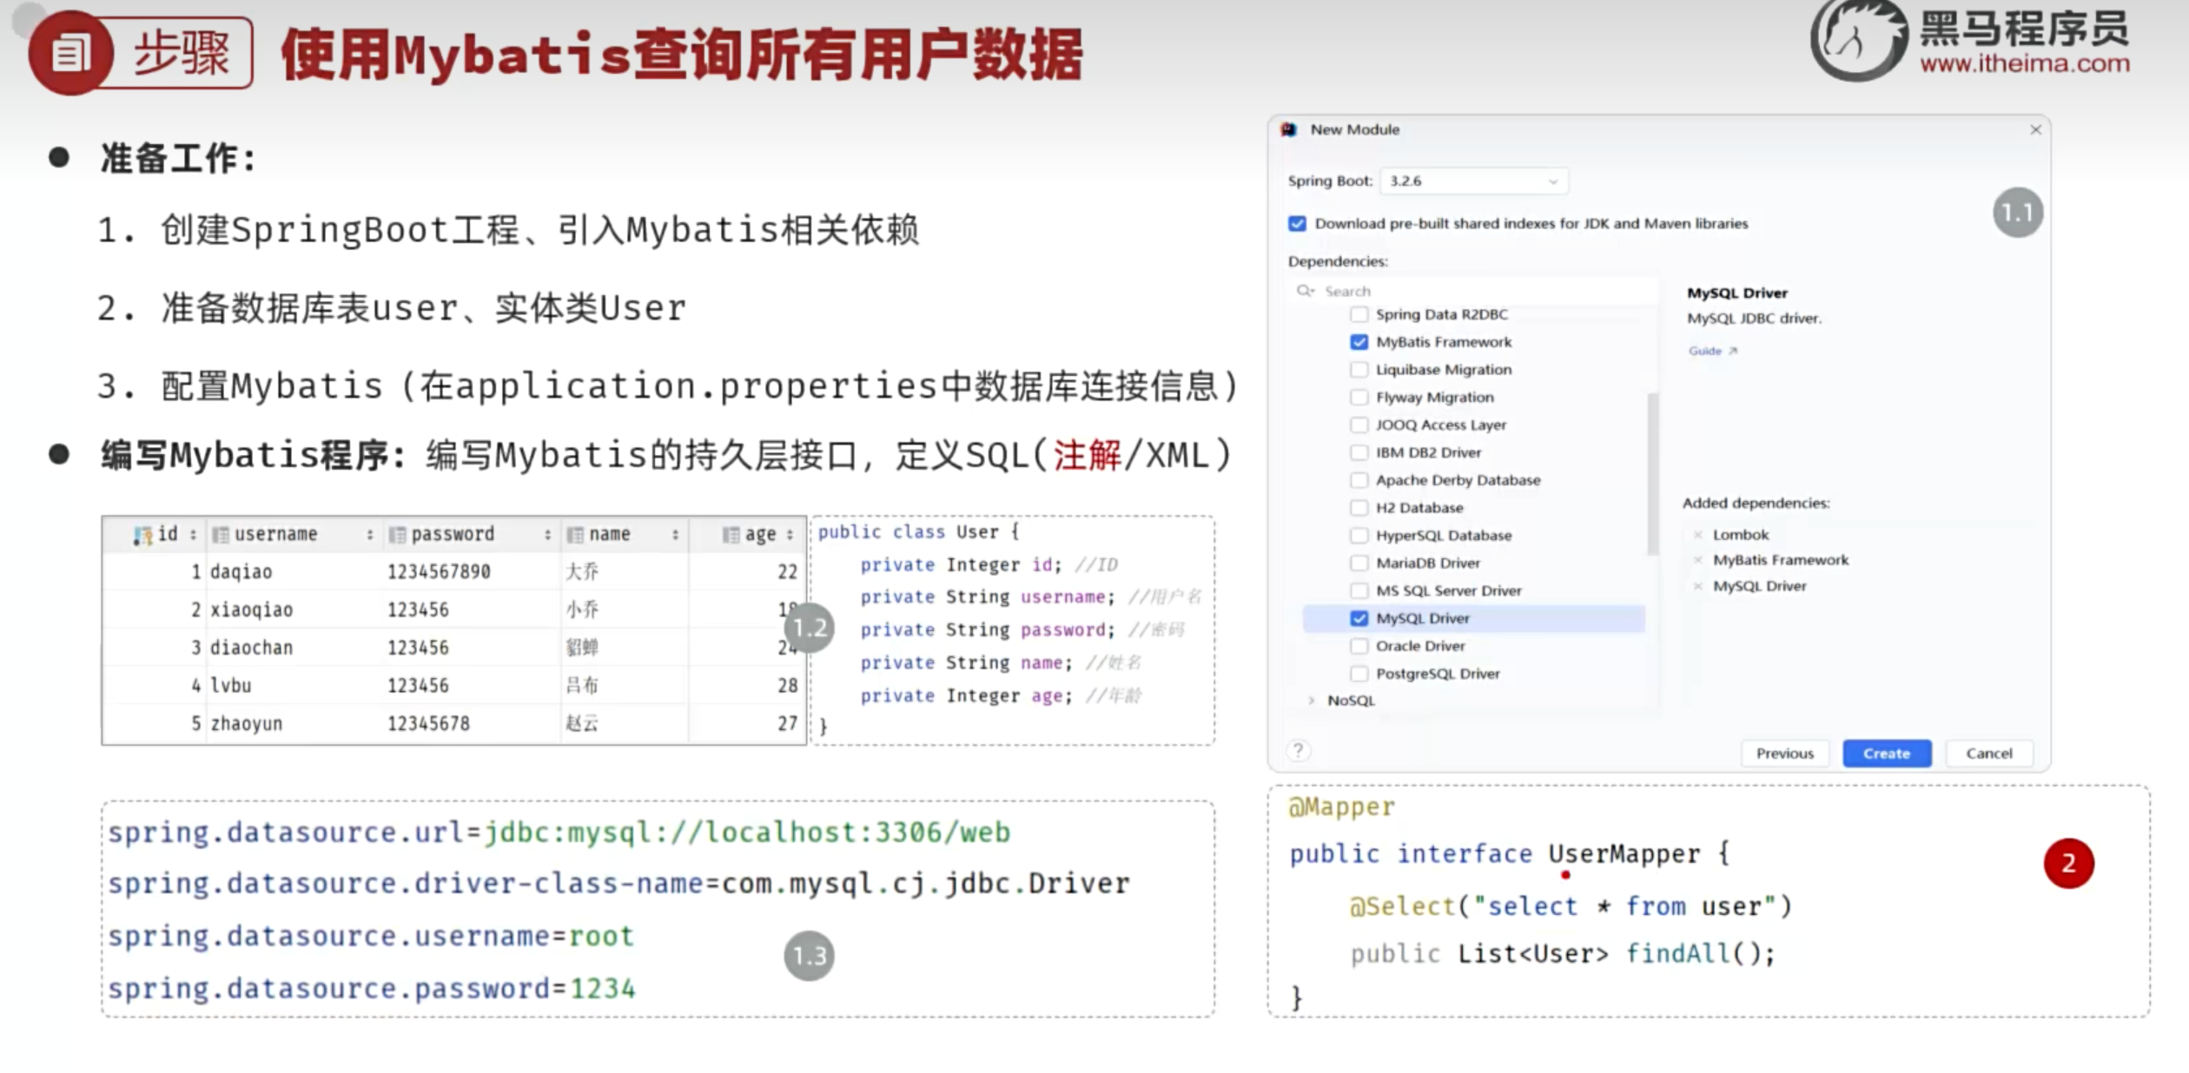Click the spring.datasource.username=root line
2189x1073 pixels.
[371, 937]
